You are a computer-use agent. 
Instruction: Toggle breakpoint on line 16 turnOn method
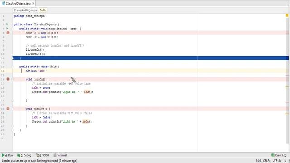coord(8,79)
